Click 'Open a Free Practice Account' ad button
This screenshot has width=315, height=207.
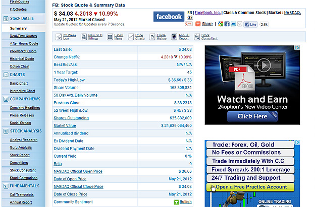coord(252,187)
